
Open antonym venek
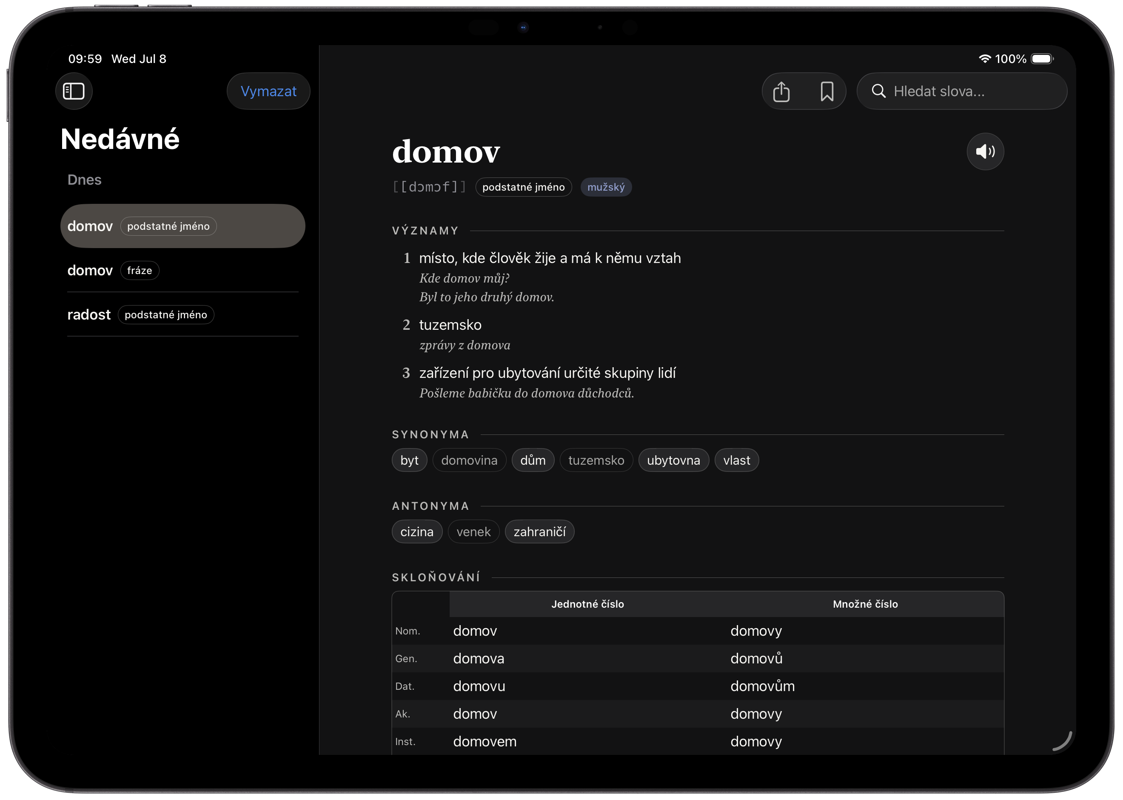tap(473, 531)
